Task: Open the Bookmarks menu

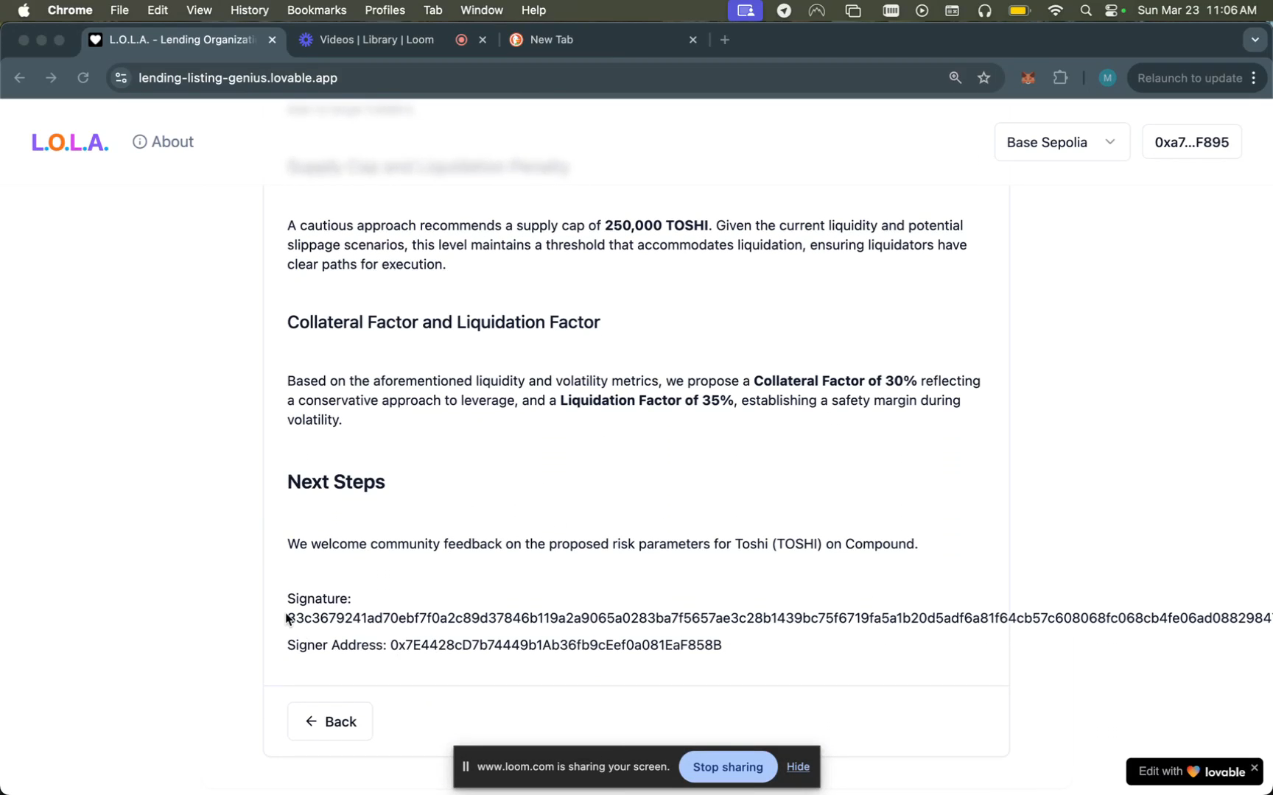Action: pyautogui.click(x=317, y=10)
